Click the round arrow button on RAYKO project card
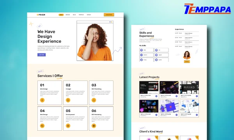The width and height of the screenshot is (234, 140). click(197, 96)
